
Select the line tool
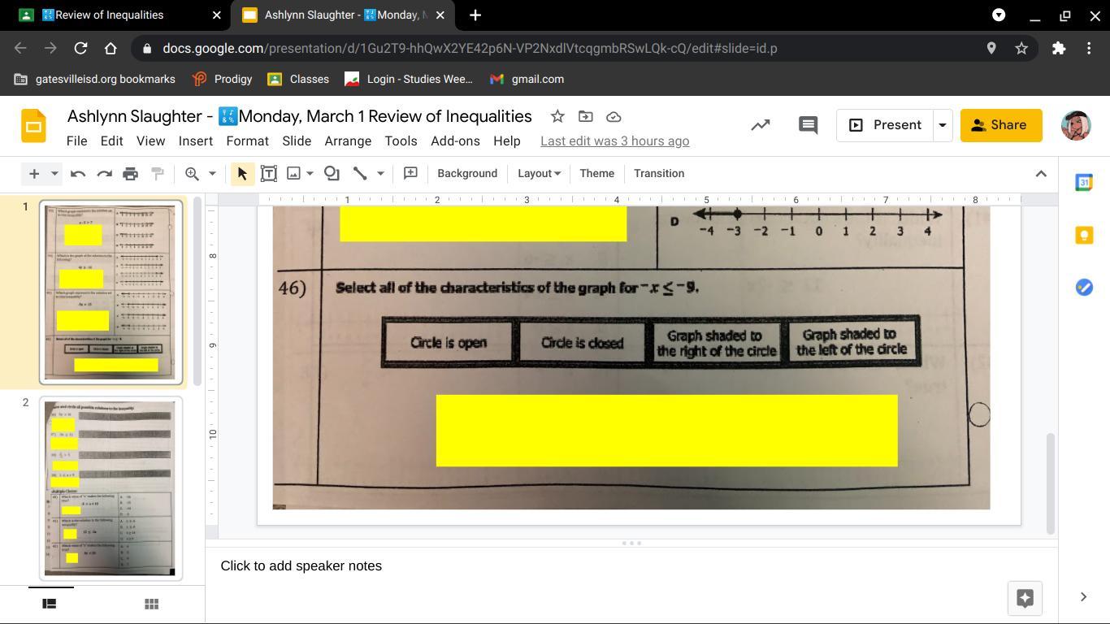click(x=359, y=173)
